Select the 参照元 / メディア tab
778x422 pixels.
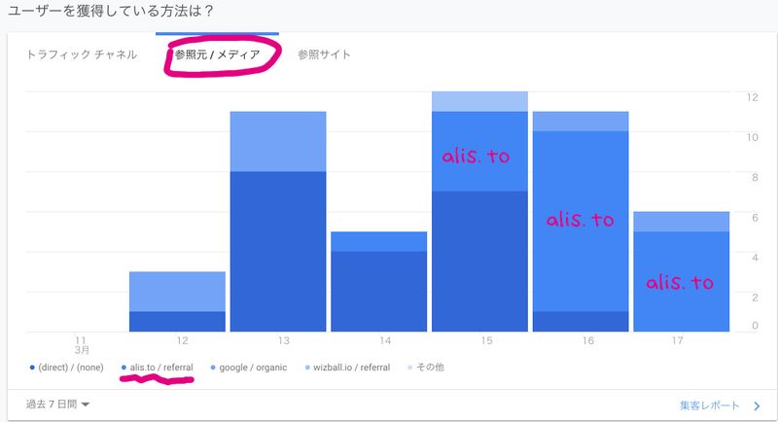click(217, 55)
